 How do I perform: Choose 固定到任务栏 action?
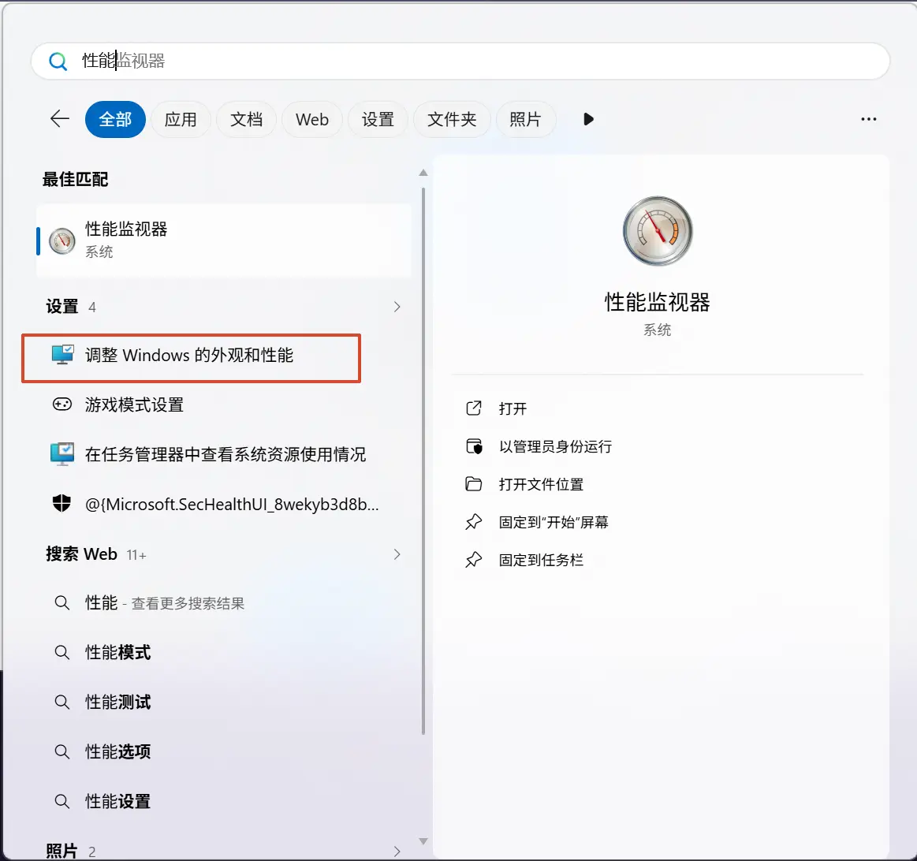pyautogui.click(x=541, y=560)
